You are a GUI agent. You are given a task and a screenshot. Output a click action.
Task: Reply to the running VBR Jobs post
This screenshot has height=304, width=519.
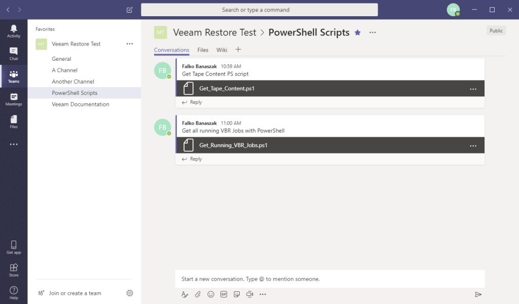(x=192, y=159)
